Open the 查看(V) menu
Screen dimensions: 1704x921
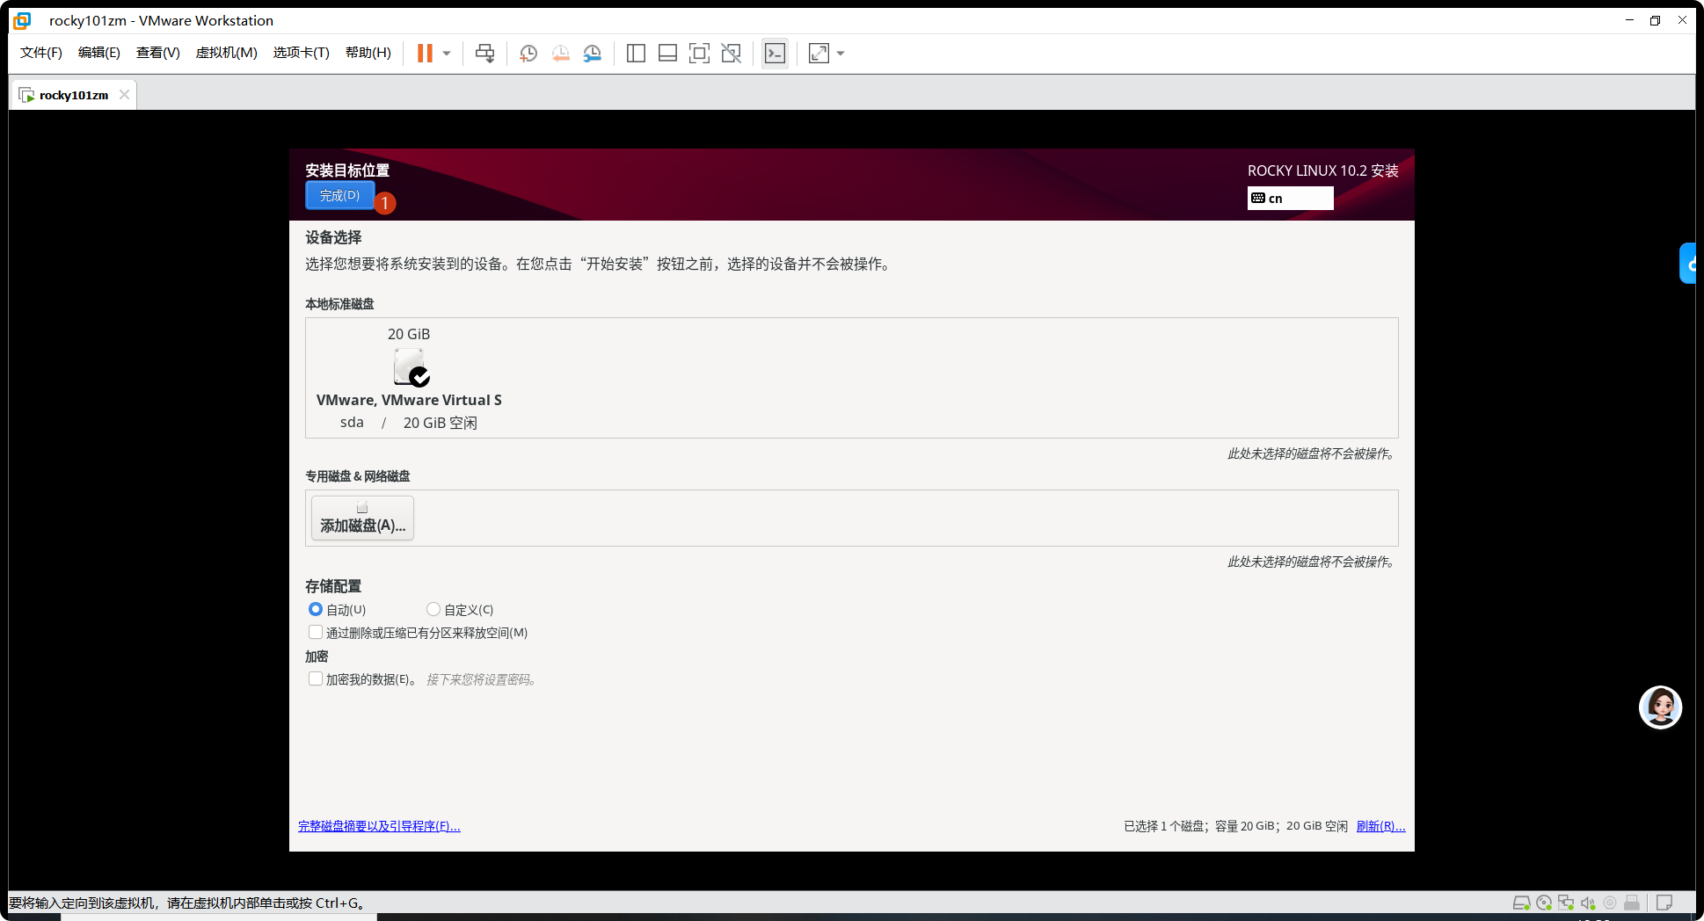click(158, 53)
